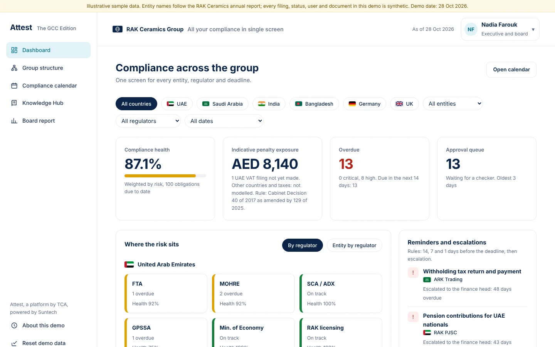Click the About this demo clock icon
Image resolution: width=555 pixels, height=347 pixels.
(14, 325)
